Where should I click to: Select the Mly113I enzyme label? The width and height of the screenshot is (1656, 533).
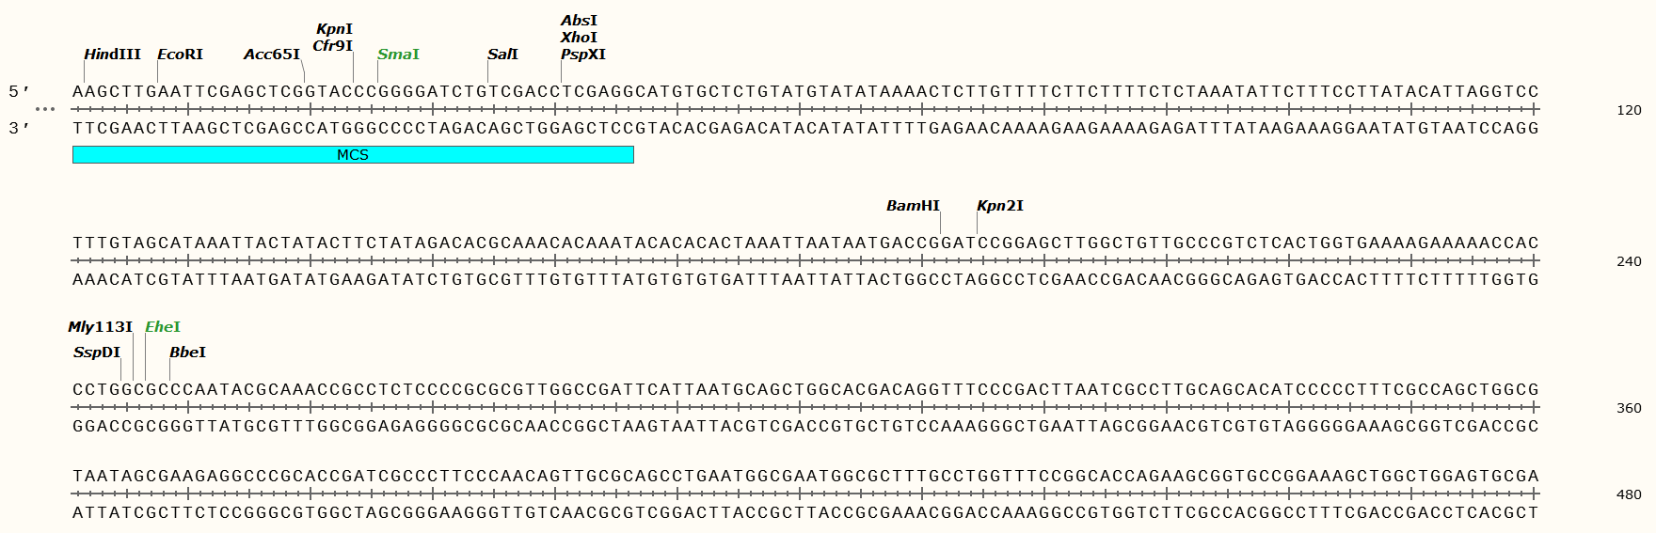pos(100,327)
